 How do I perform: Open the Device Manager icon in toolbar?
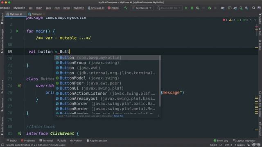pos(241,8)
